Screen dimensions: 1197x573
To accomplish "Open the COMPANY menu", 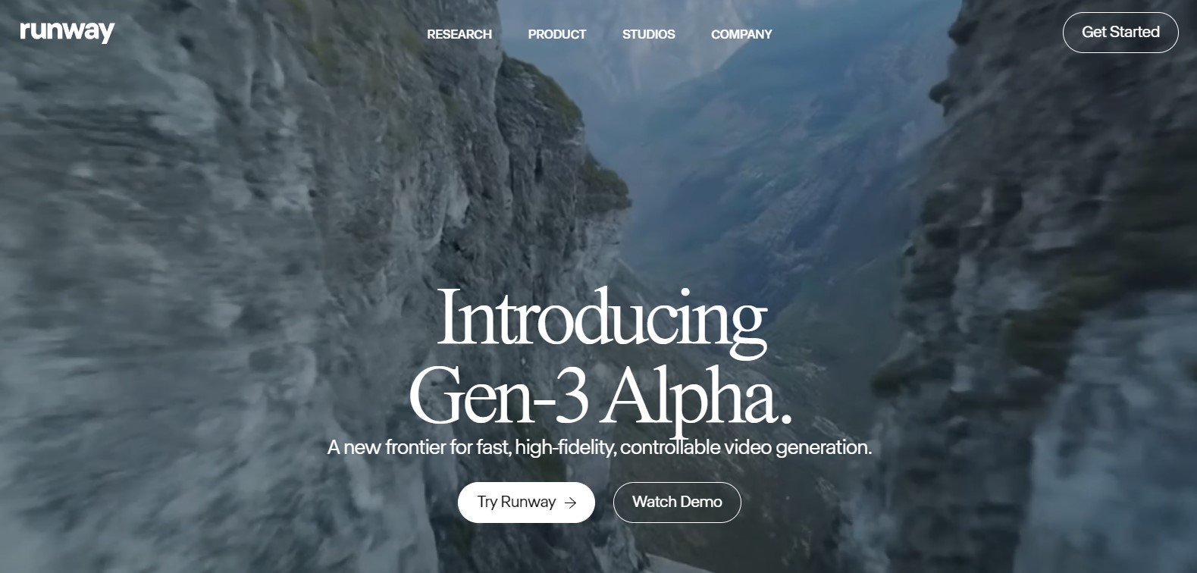I will point(741,34).
